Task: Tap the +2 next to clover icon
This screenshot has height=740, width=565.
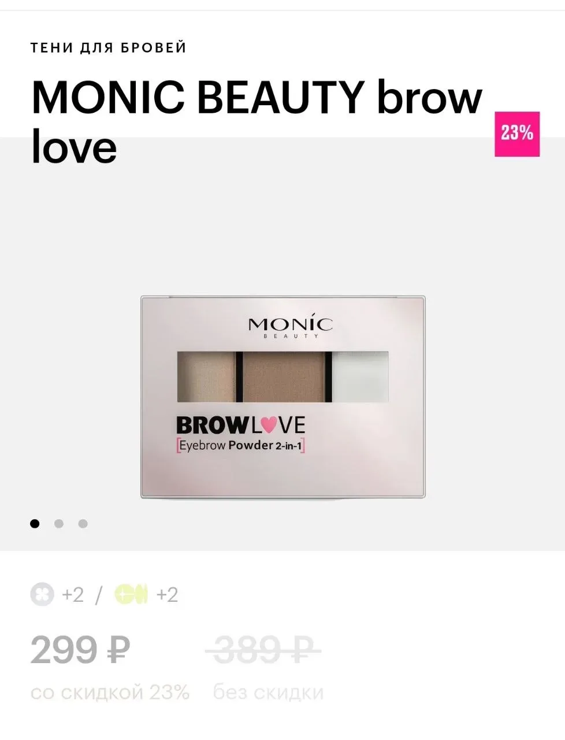Action: tap(73, 594)
